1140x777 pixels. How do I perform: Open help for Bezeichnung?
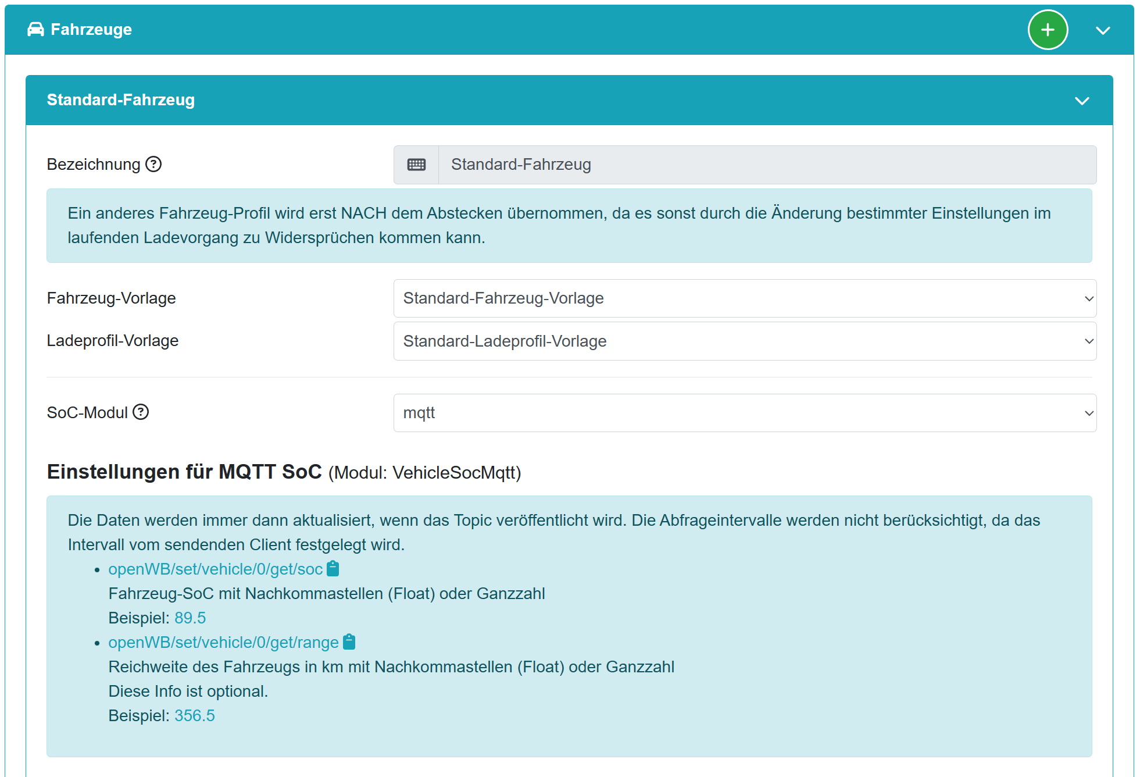point(153,164)
